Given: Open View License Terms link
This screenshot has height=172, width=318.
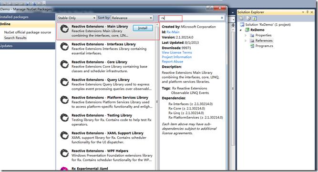Looking at the screenshot, I should [x=177, y=52].
